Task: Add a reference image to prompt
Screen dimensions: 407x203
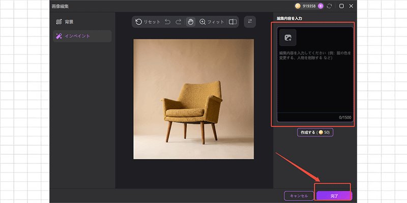Action: point(288,38)
